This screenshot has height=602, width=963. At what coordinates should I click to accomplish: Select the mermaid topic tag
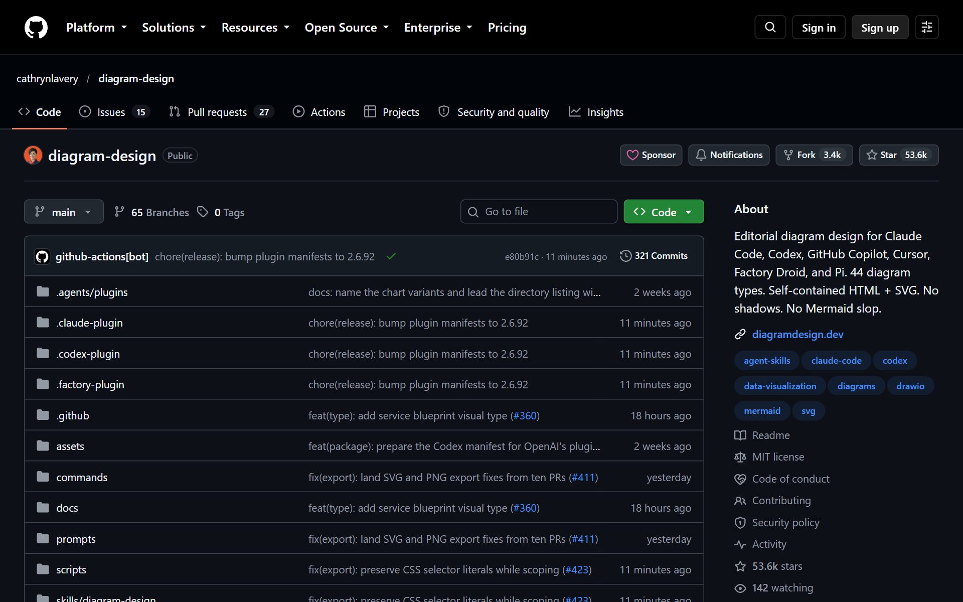click(x=762, y=411)
